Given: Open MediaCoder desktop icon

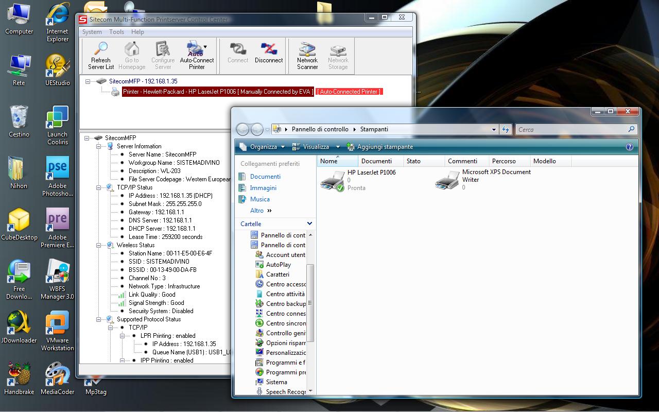Looking at the screenshot, I should [x=58, y=379].
